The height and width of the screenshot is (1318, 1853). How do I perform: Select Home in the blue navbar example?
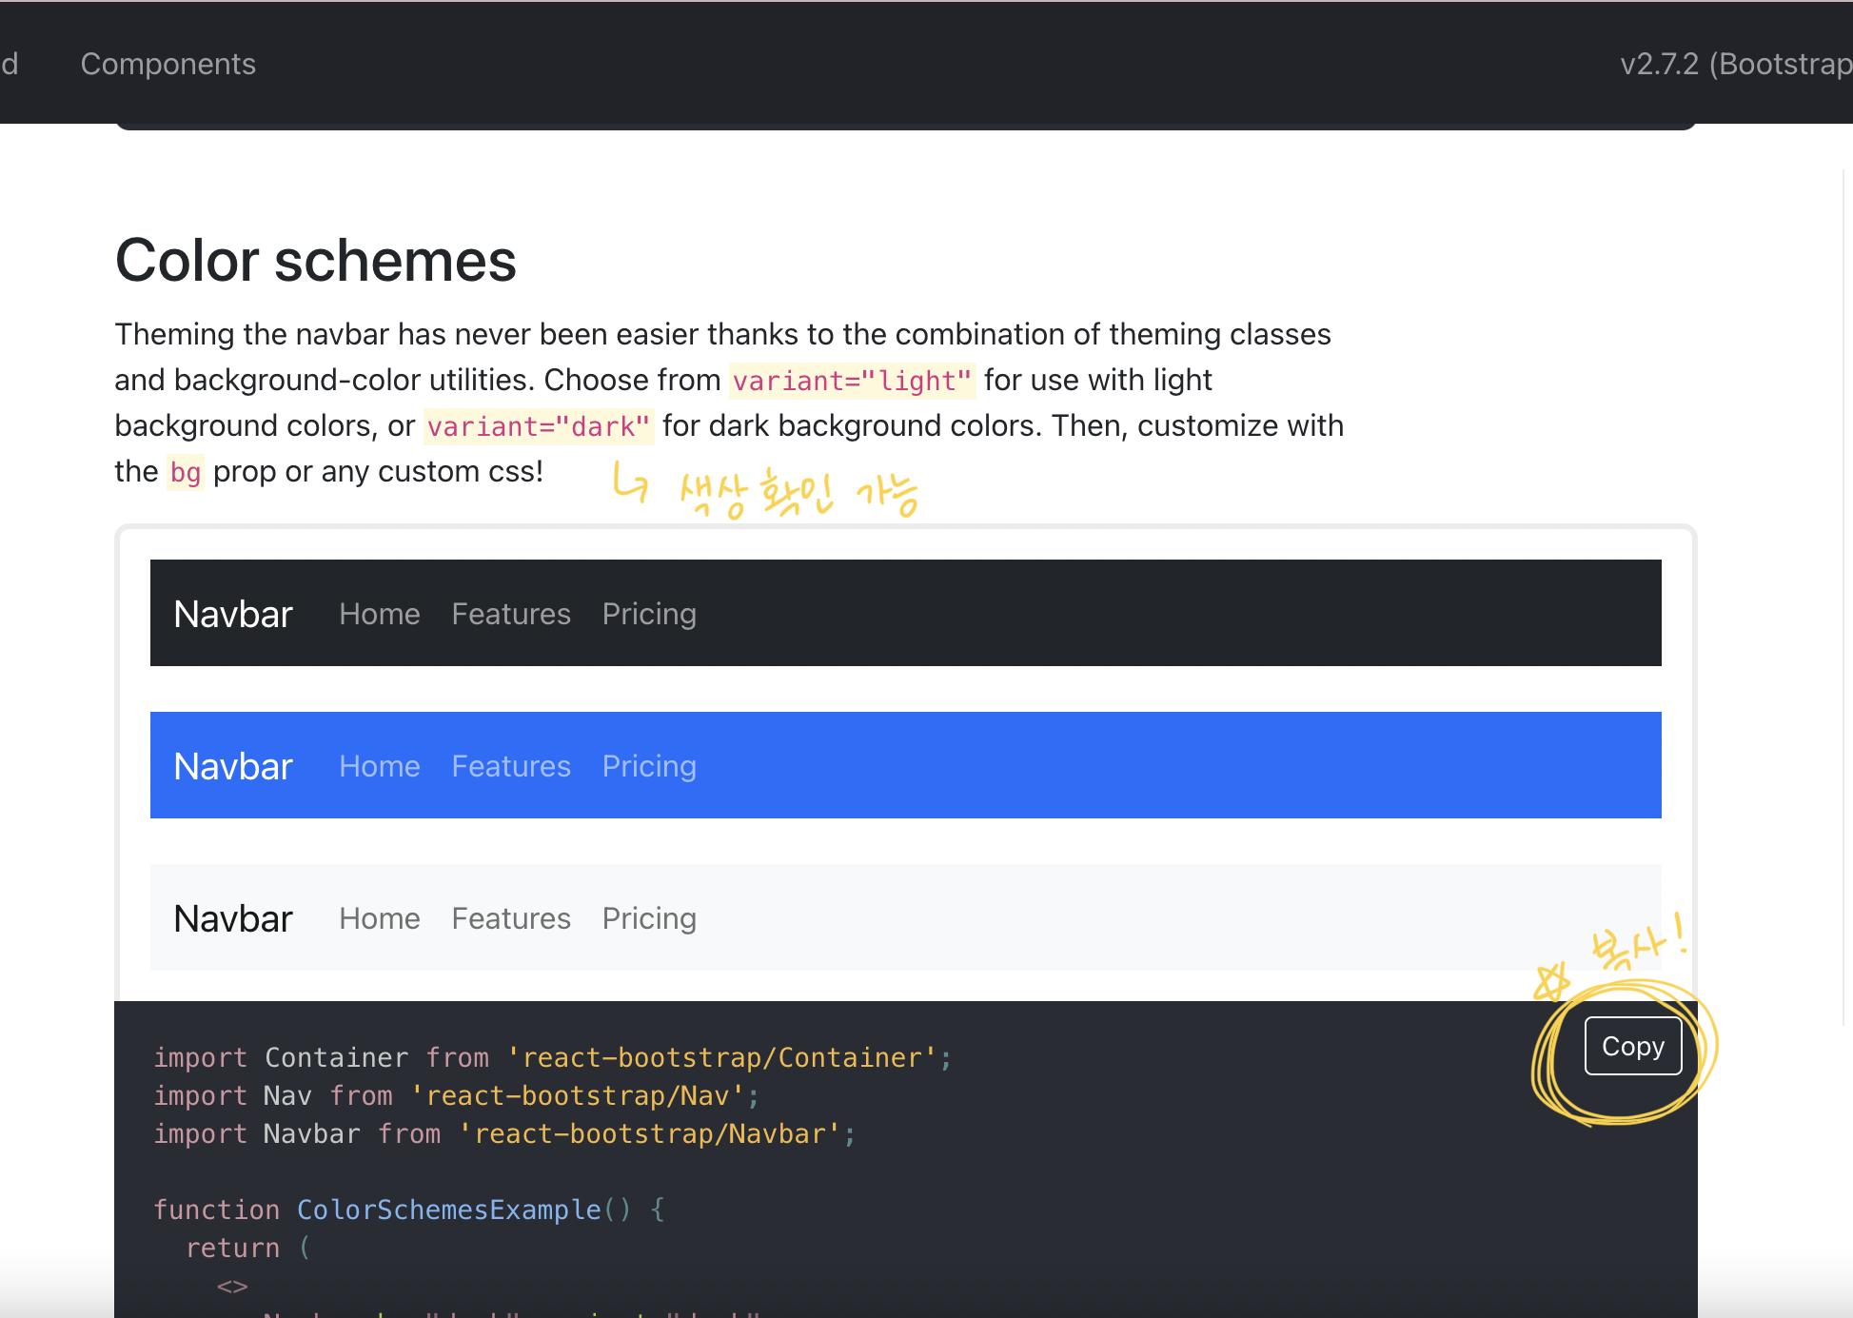coord(379,765)
